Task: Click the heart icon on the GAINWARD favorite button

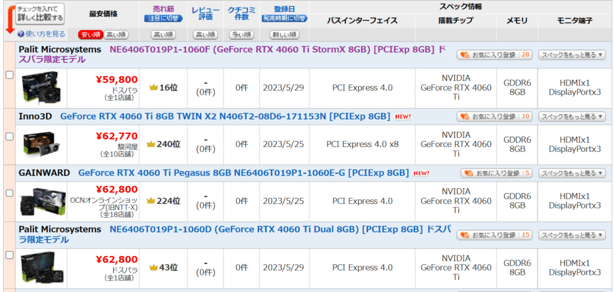Action: (x=469, y=173)
